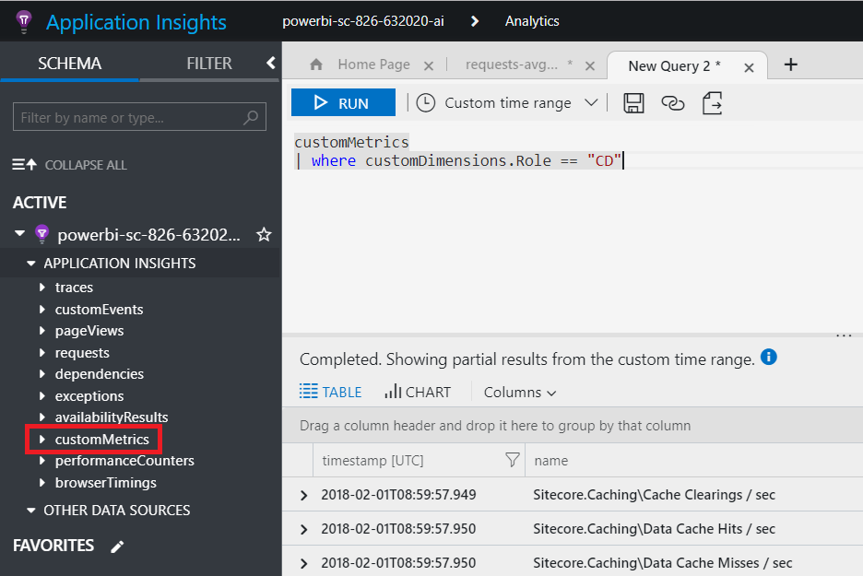863x576 pixels.
Task: Select timestamp 2018-02-01T08:59:57.949
Action: tap(398, 495)
